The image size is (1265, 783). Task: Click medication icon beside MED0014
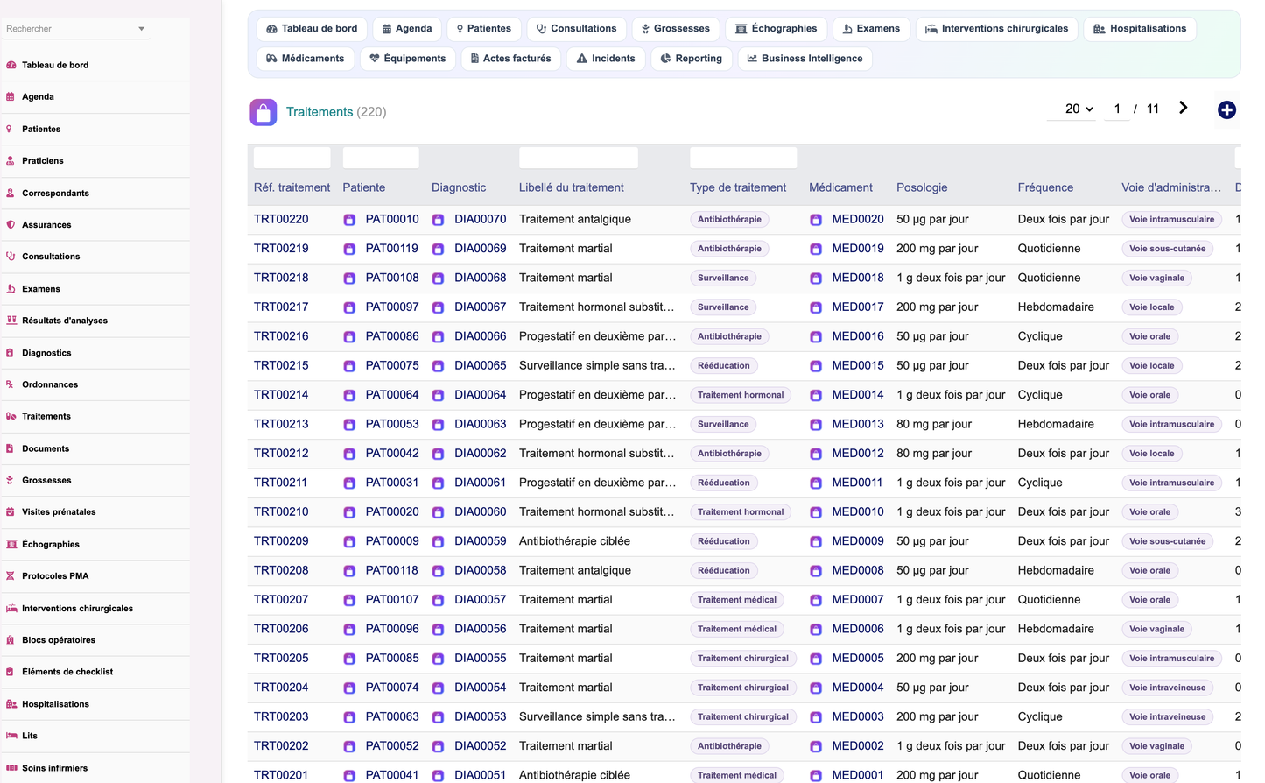click(816, 395)
